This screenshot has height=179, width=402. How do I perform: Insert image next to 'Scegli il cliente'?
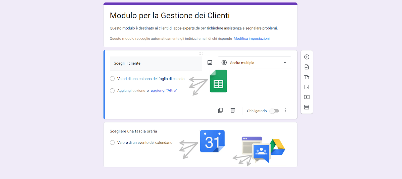[x=210, y=63]
